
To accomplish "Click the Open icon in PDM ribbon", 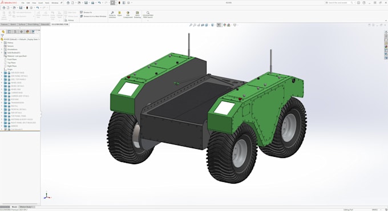I will pyautogui.click(x=119, y=14).
